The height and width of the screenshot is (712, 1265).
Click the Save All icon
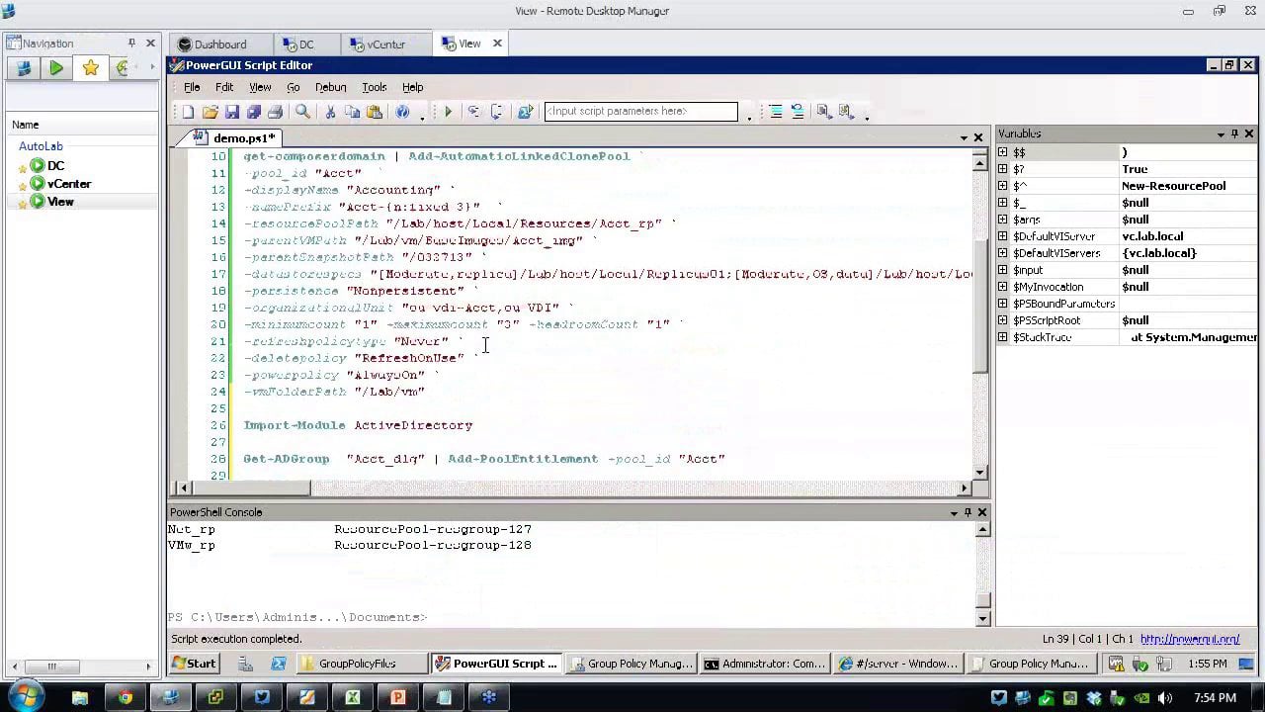[253, 112]
